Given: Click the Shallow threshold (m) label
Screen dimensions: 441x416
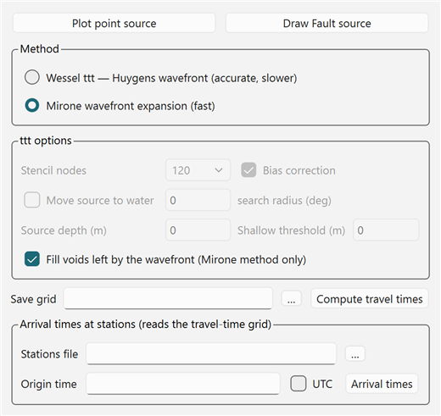Looking at the screenshot, I should pos(291,230).
